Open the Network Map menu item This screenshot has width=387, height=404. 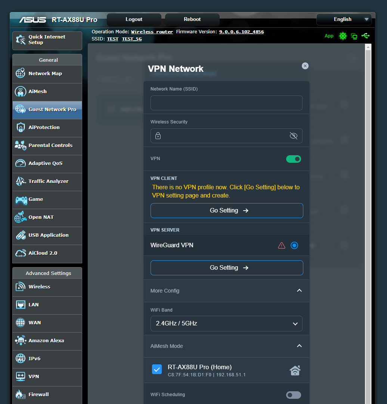pos(47,74)
